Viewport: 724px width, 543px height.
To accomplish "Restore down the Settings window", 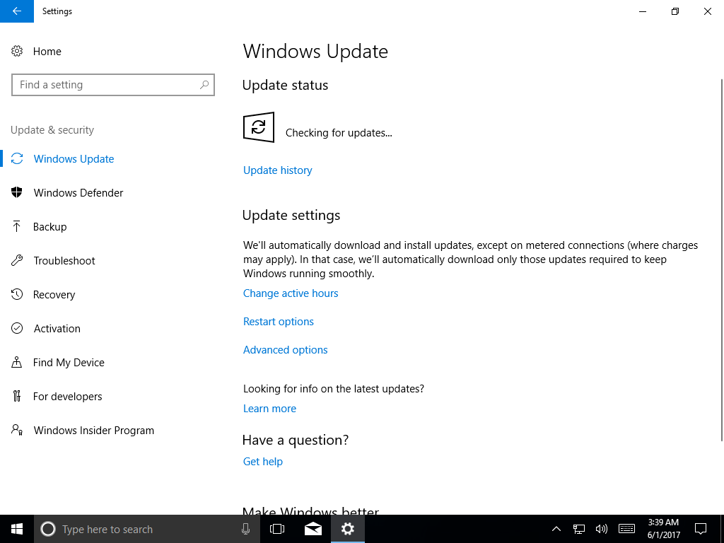I will point(675,11).
